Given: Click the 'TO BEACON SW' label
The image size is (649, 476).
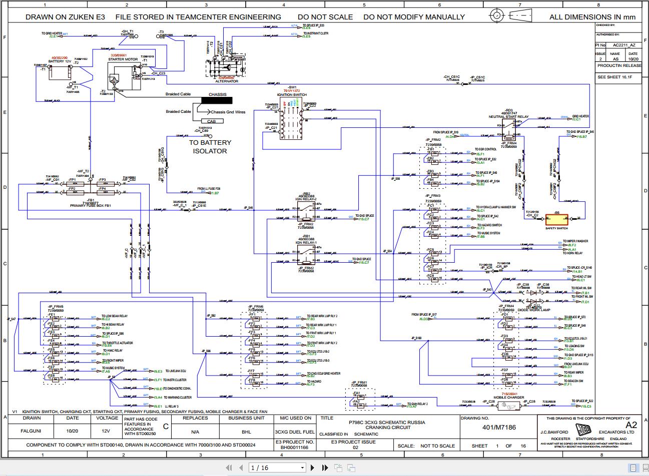Looking at the screenshot, I should tap(573, 381).
